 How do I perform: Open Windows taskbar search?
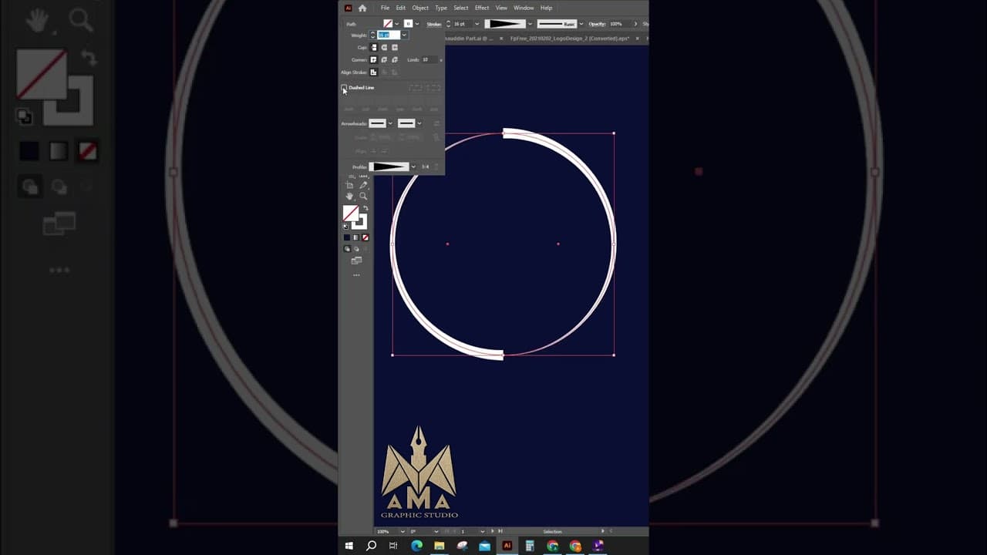(x=371, y=546)
